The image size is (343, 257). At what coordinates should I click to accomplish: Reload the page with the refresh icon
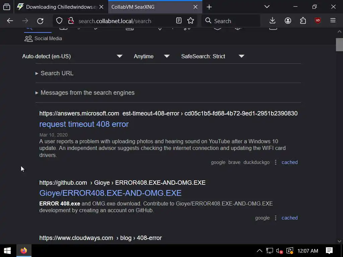(x=40, y=21)
